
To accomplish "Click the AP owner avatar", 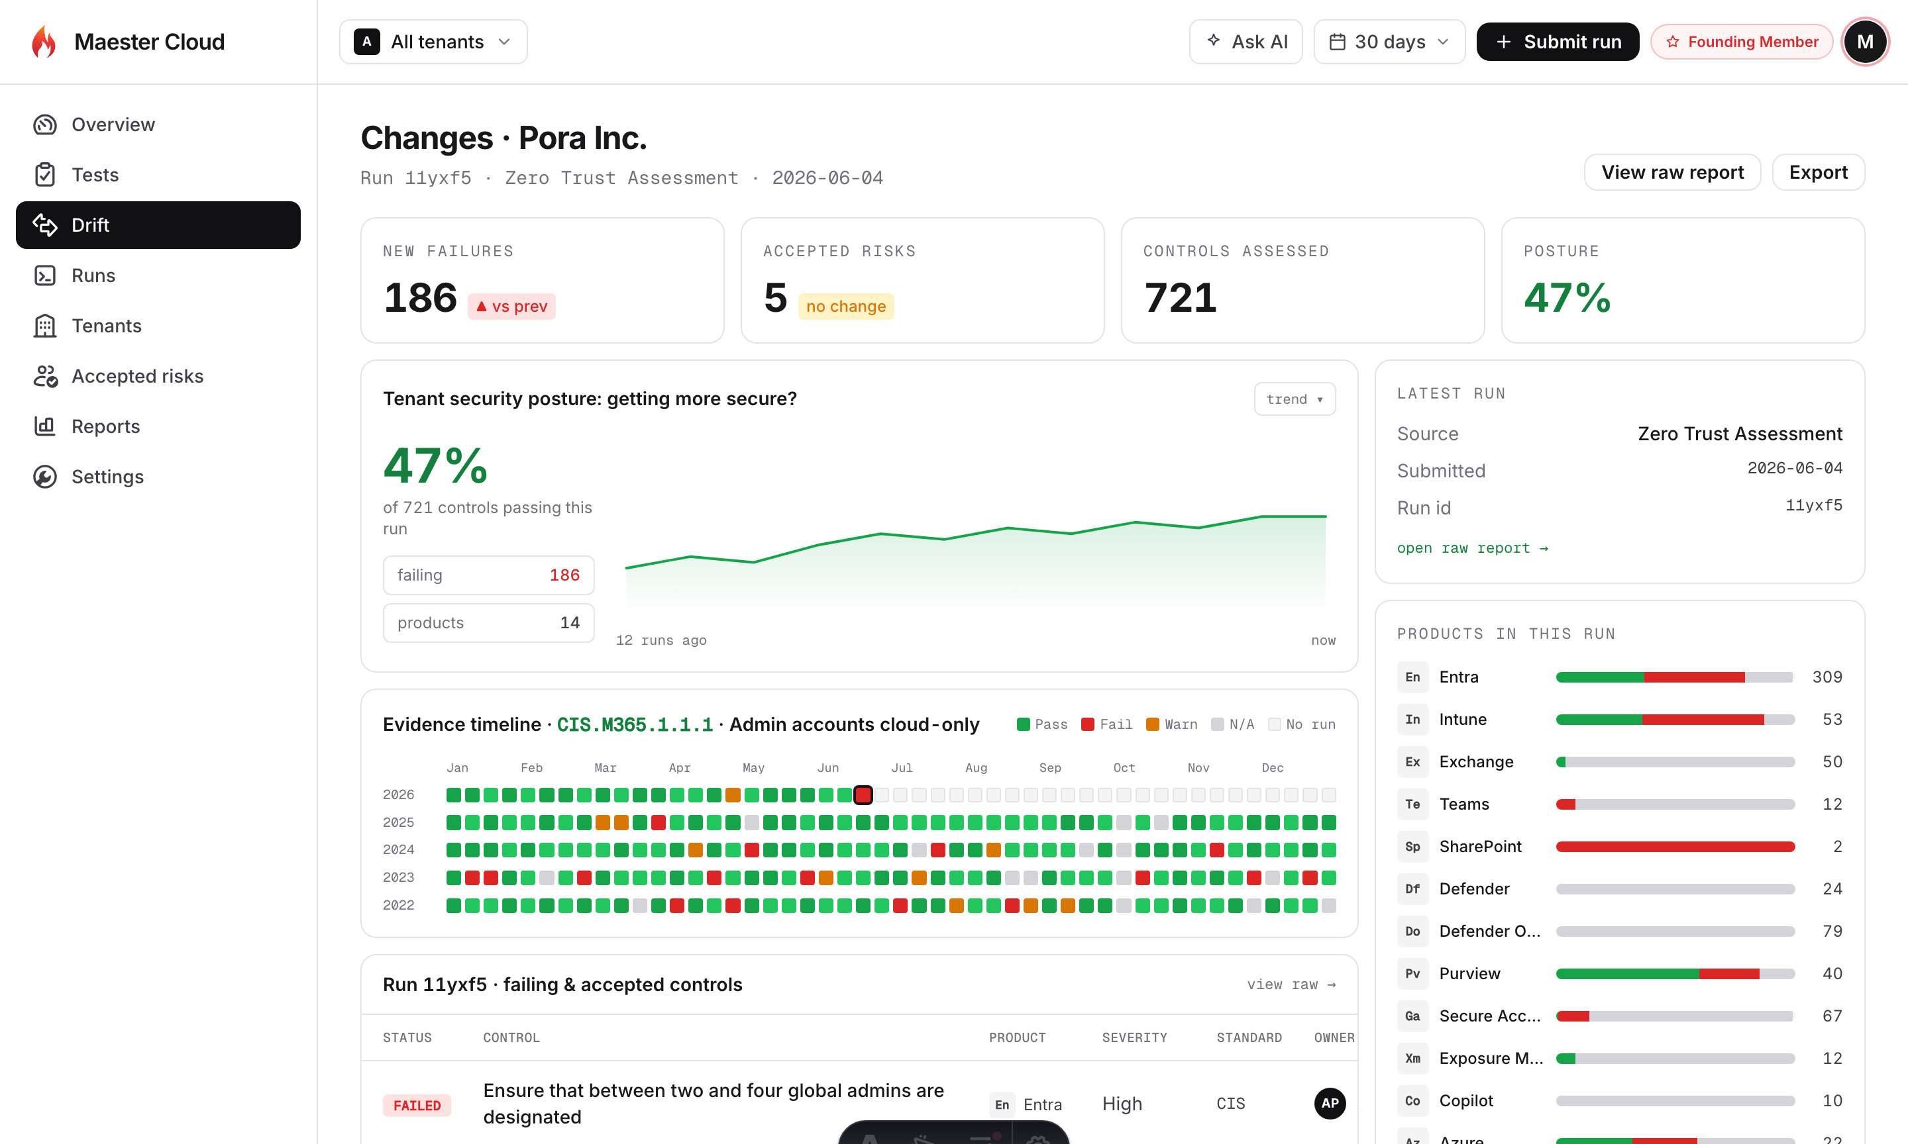I will click(1330, 1103).
